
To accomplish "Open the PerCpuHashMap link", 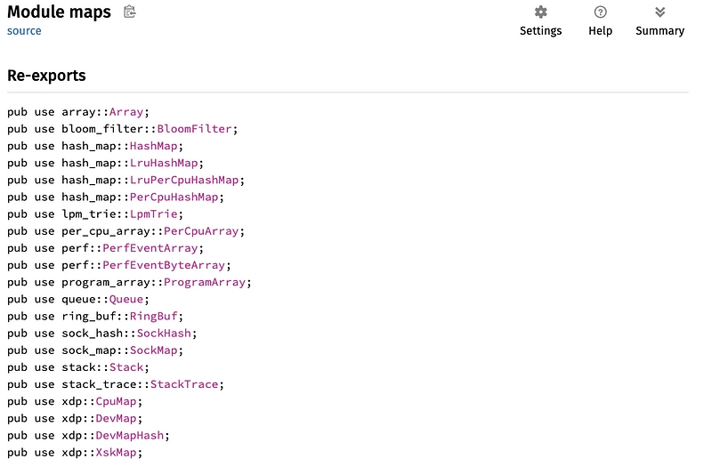I will 174,197.
